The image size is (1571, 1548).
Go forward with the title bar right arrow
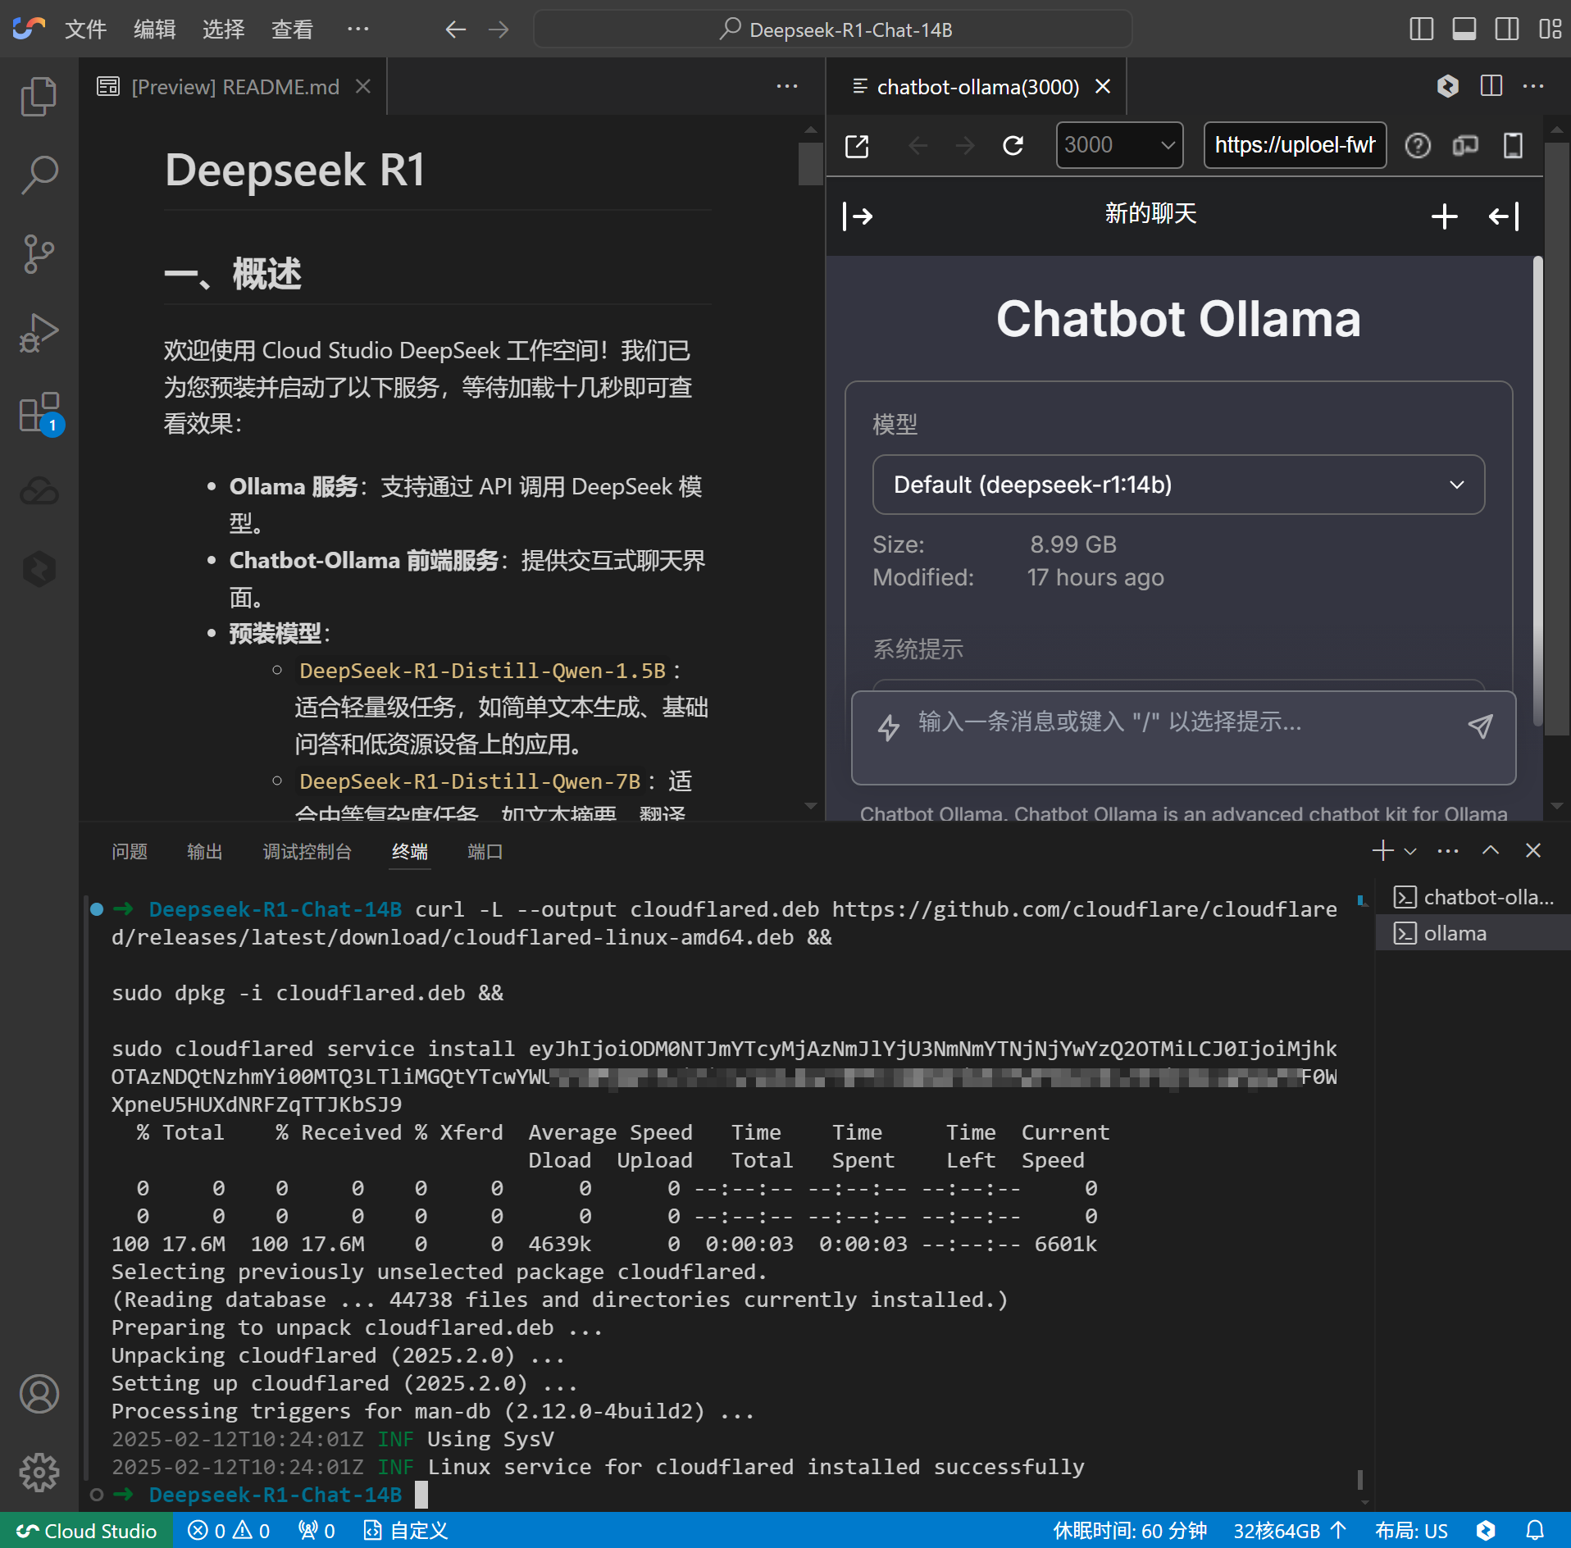(499, 30)
